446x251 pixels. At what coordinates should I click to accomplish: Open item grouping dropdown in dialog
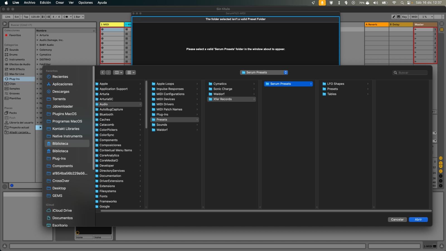130,73
